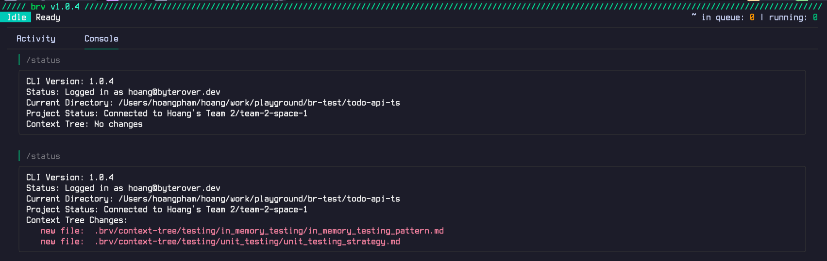
Task: Select the Console tab
Action: click(101, 39)
